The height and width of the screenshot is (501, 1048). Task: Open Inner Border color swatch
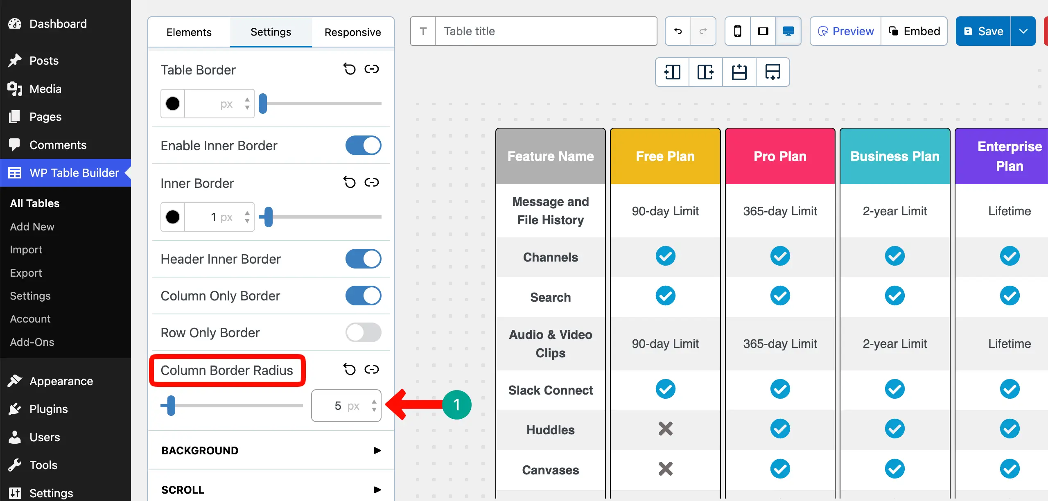click(173, 217)
